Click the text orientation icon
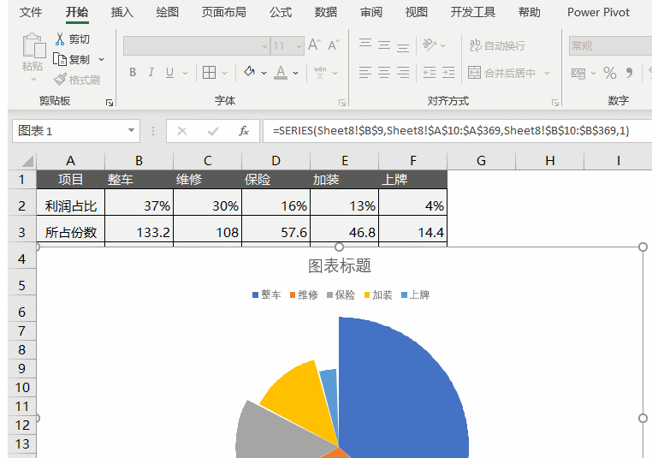The height and width of the screenshot is (458, 652). (x=430, y=45)
